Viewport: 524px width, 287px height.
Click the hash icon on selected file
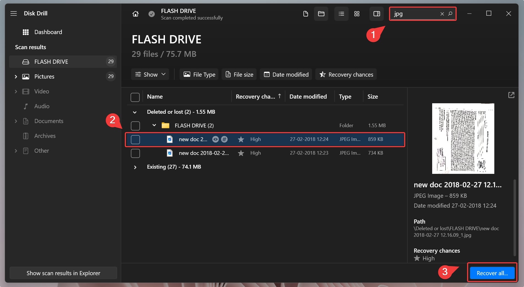click(224, 139)
